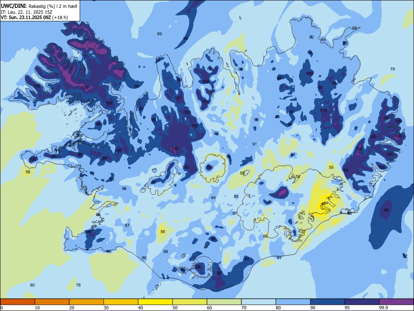Select the 80–90% medium blue legend swatch

point(293,302)
